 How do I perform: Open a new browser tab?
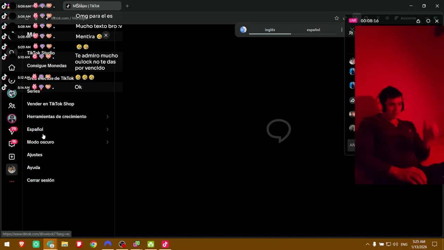[x=127, y=6]
